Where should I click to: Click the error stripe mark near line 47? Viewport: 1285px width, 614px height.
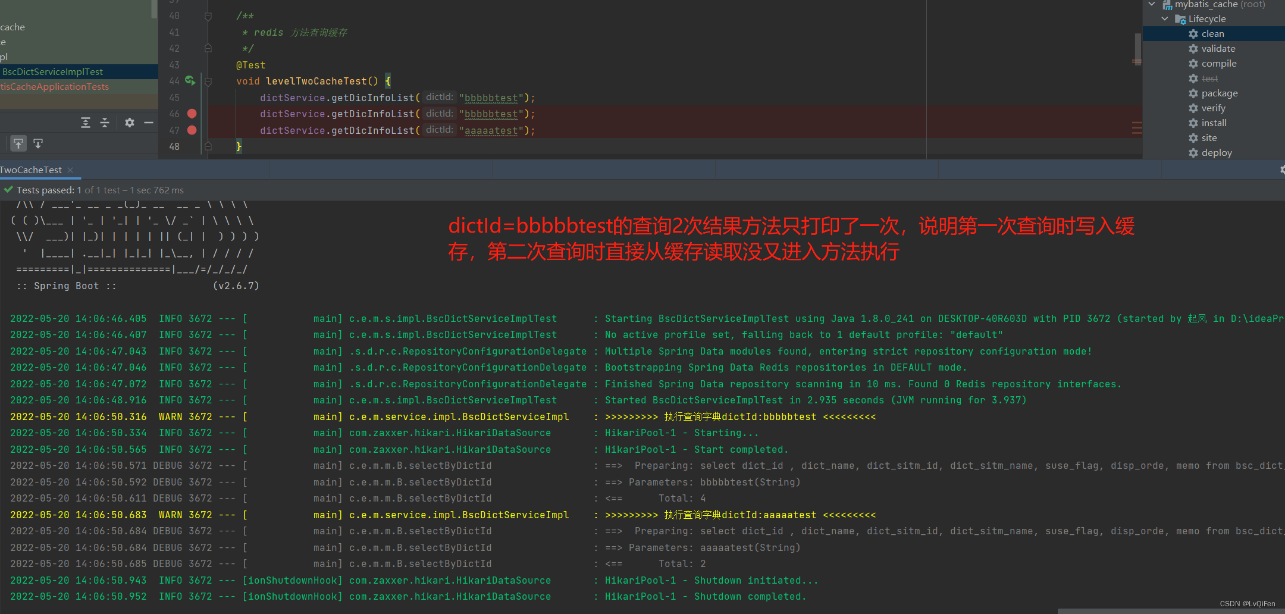coord(1137,129)
